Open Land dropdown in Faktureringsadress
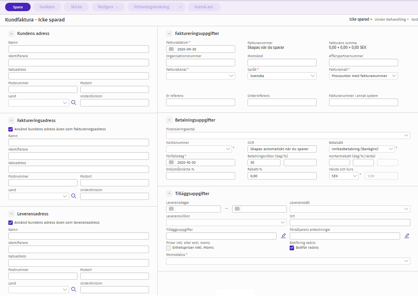Screen dimensions: 418x298 pyautogui.click(x=39, y=196)
